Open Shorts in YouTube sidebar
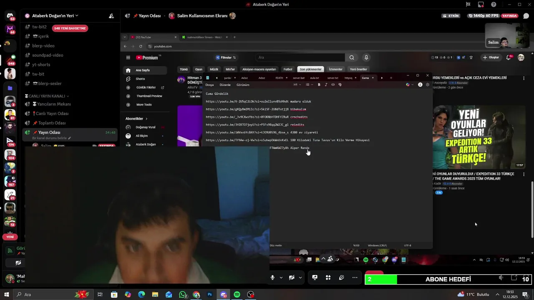The height and width of the screenshot is (300, 534). [140, 79]
